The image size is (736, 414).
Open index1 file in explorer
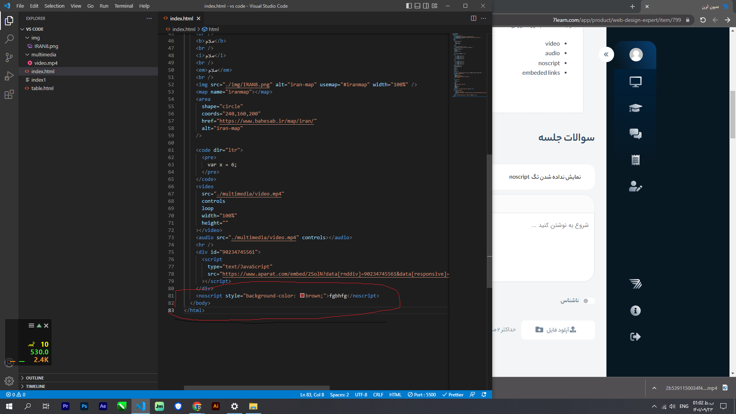click(x=38, y=80)
